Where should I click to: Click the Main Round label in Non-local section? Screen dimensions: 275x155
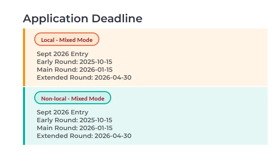(x=57, y=128)
